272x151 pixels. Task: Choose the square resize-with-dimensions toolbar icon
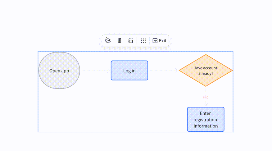(x=130, y=41)
